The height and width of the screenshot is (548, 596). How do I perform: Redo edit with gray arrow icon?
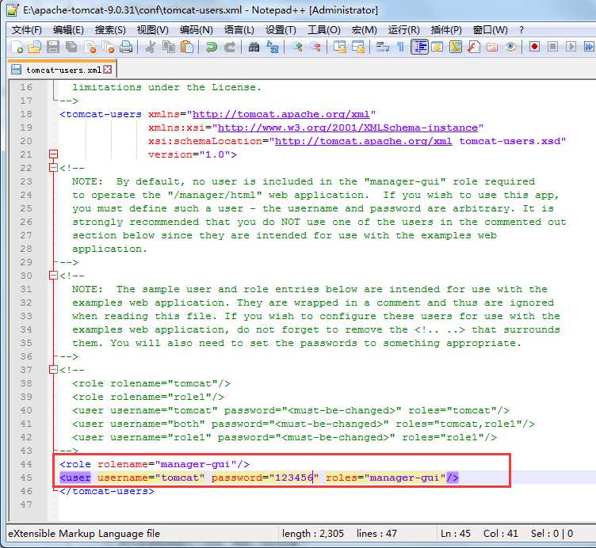click(230, 47)
